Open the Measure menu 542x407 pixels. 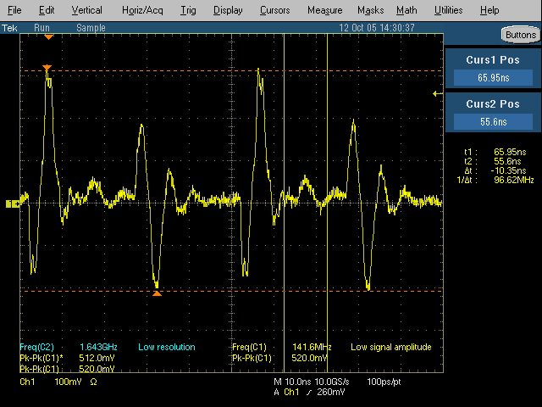tap(324, 10)
